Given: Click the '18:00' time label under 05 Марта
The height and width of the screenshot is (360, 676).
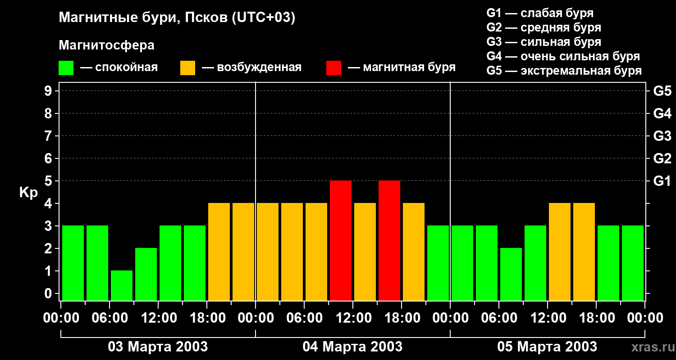Looking at the screenshot, I should [596, 318].
